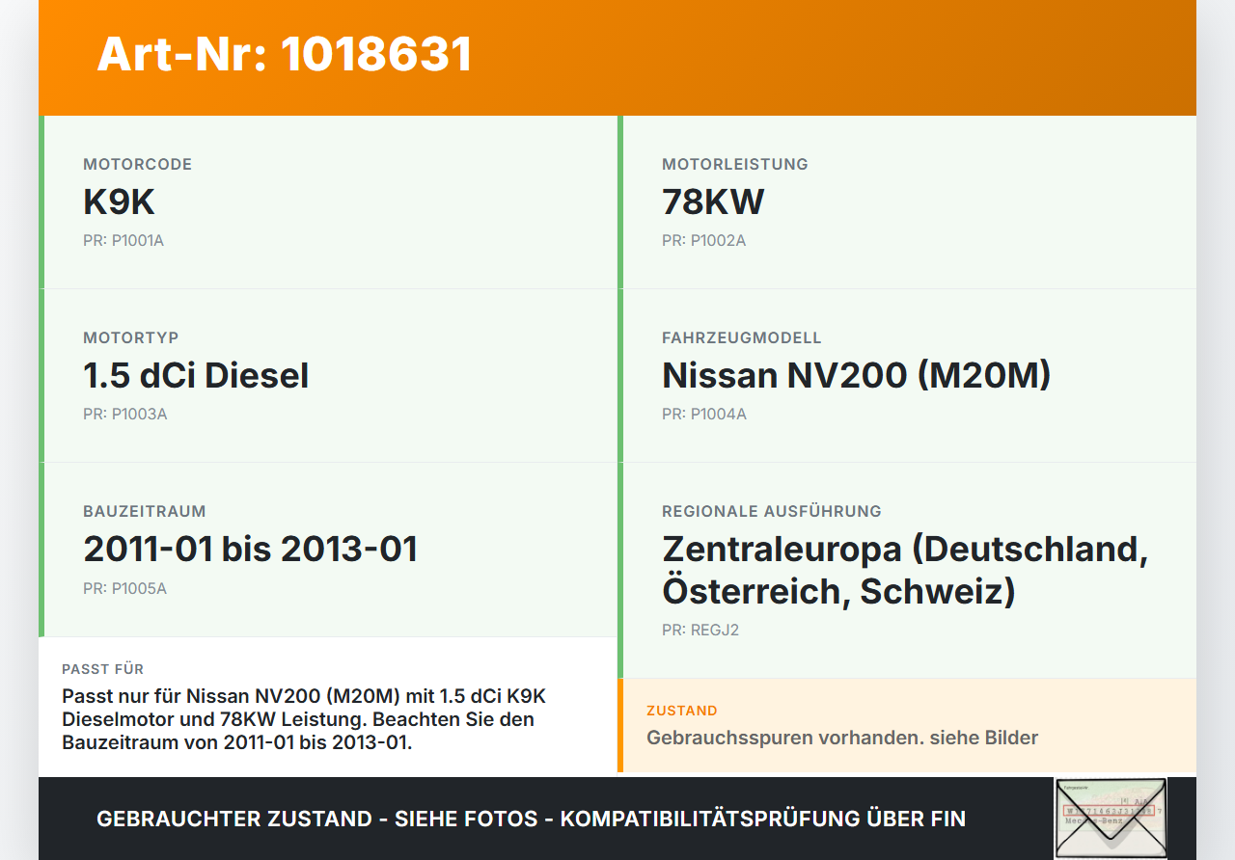1235x860 pixels.
Task: Click the envelope icon with vehicle registration document
Action: pos(1111,818)
